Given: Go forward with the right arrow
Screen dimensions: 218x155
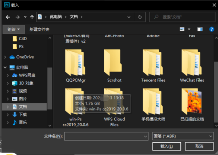Looking at the screenshot, I should pos(18,17).
